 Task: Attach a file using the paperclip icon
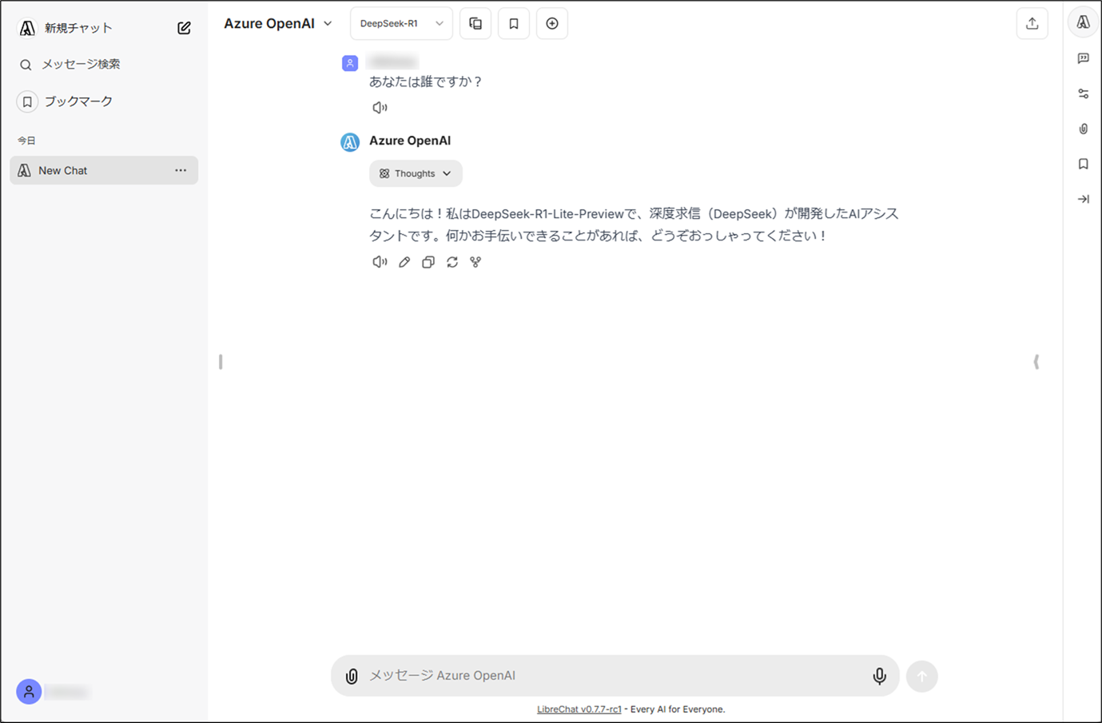(x=352, y=675)
